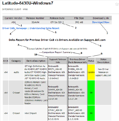Click the Audio category cell

point(16,72)
